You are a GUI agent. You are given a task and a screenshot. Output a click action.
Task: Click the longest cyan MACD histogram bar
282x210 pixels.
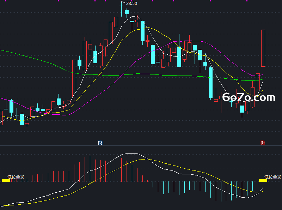click(221, 191)
